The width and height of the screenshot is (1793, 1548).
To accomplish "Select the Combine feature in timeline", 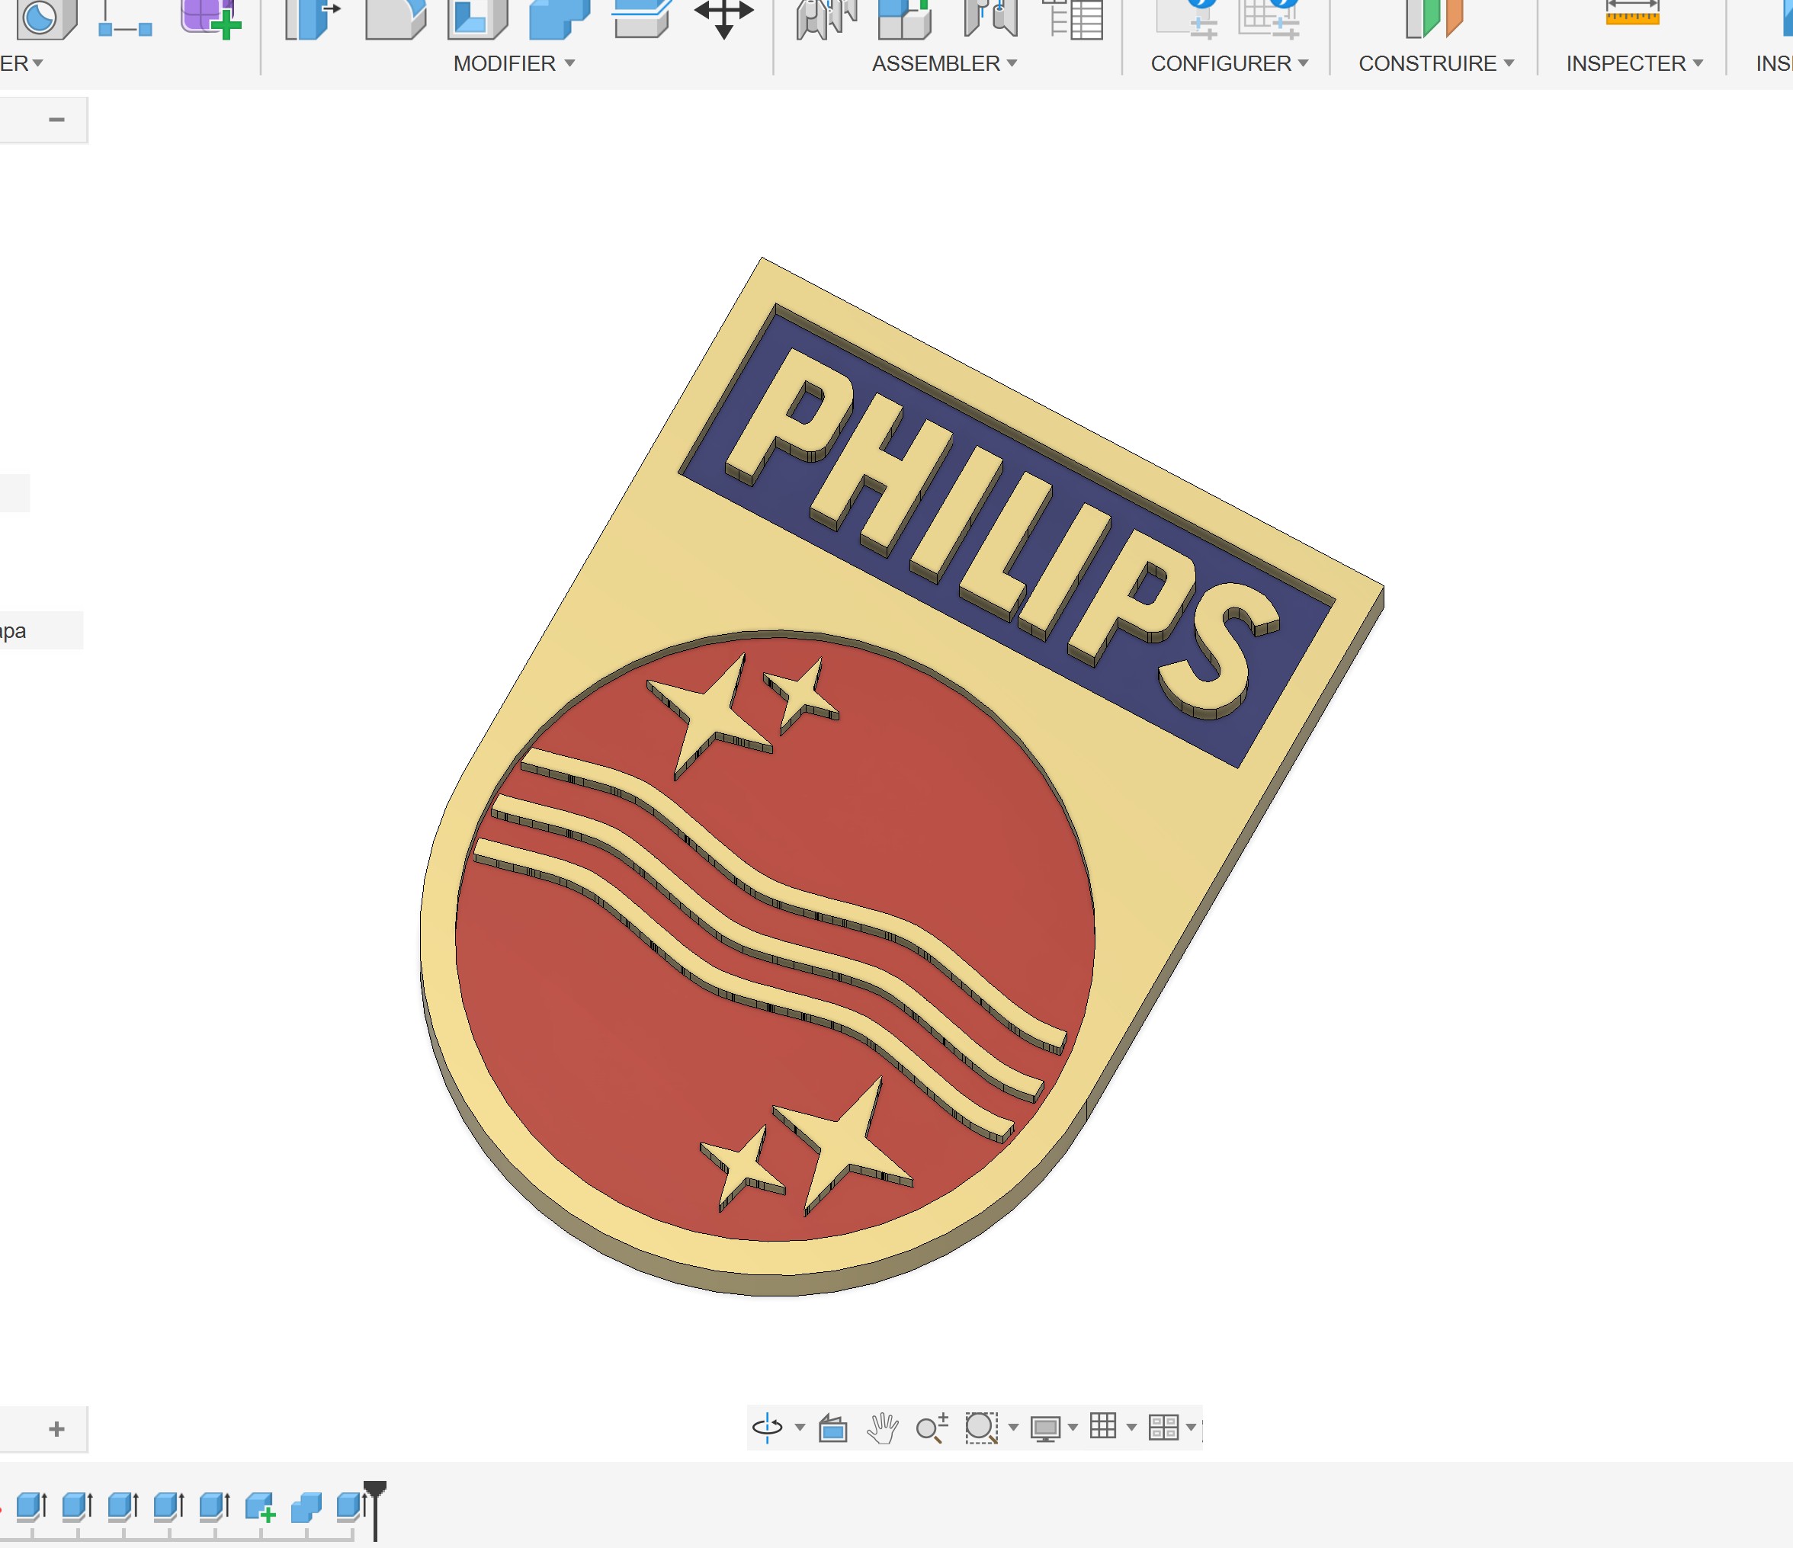I will click(x=306, y=1507).
